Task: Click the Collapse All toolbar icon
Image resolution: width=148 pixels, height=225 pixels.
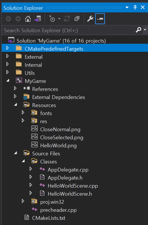Action: coord(77,19)
